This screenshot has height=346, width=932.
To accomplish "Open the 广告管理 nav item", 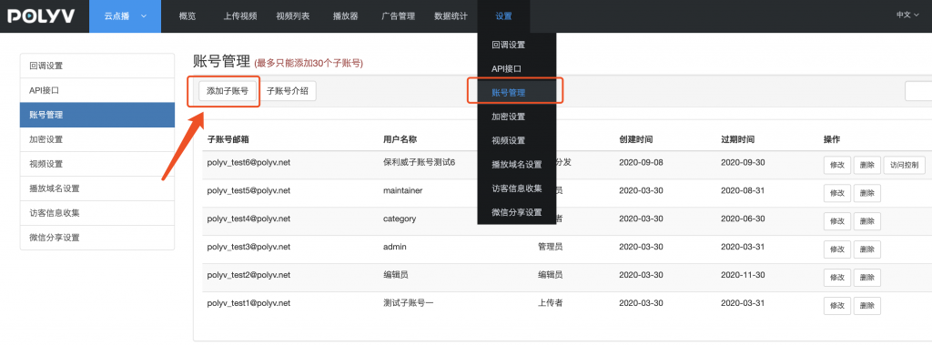I will 399,16.
